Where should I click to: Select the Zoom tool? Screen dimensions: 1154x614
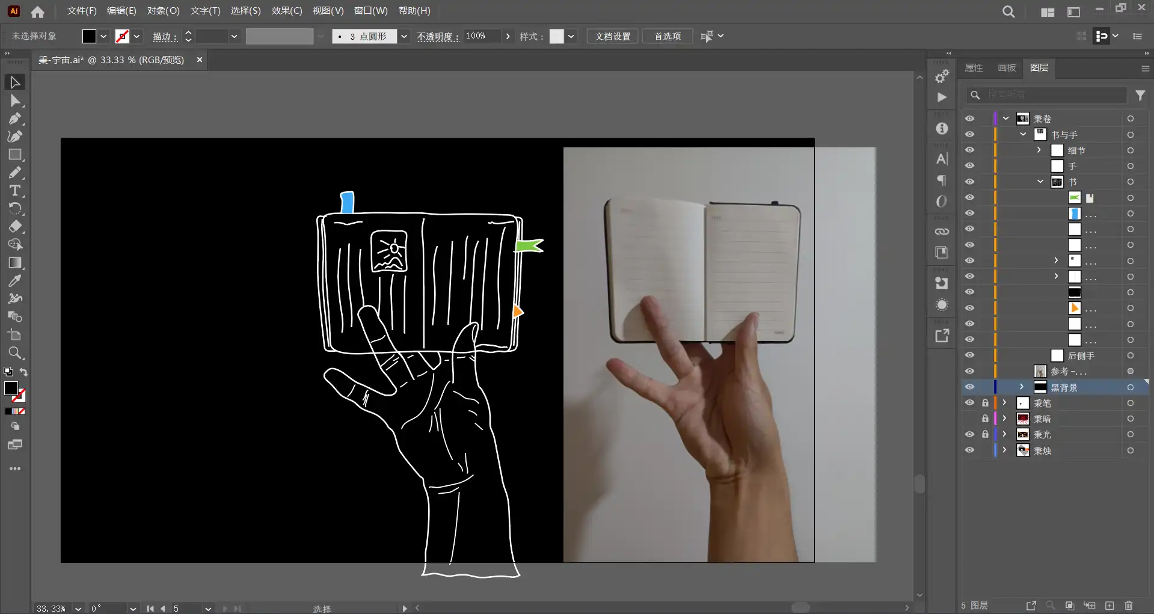coord(15,353)
